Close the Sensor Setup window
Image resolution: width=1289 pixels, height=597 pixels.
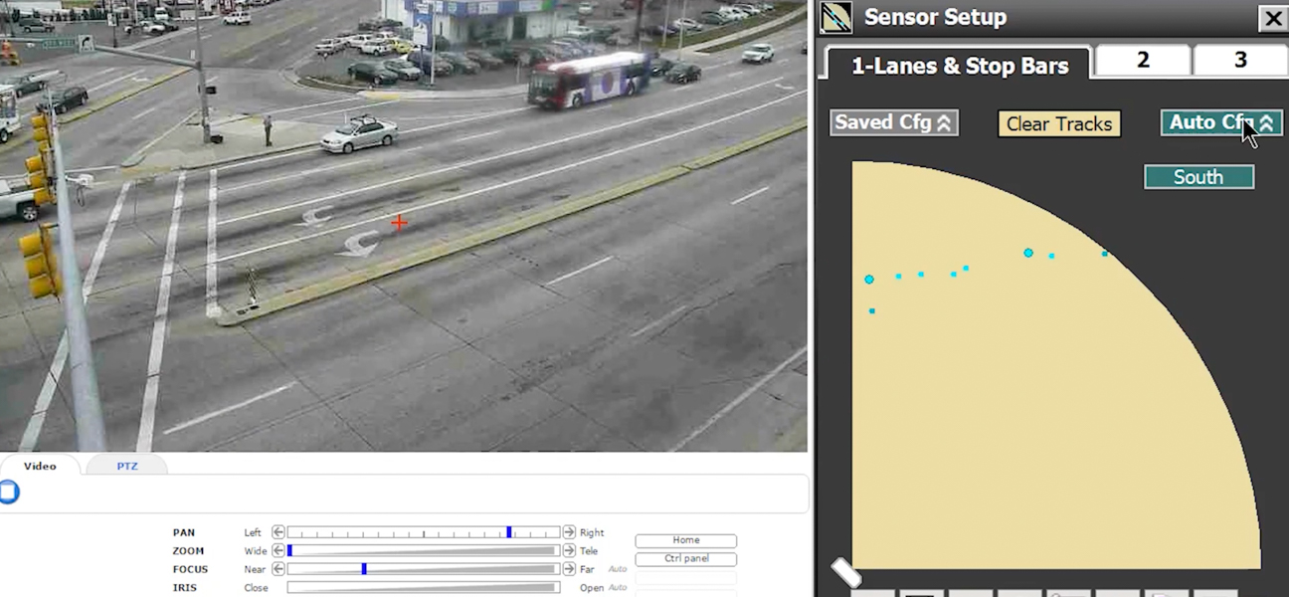[x=1272, y=18]
